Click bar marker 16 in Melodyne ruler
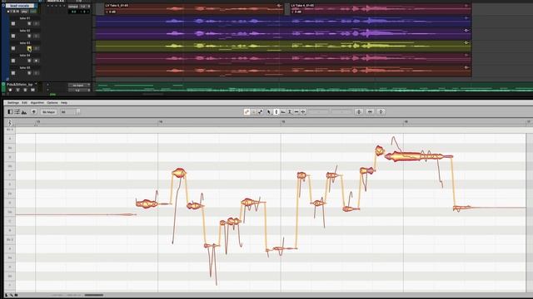The width and height of the screenshot is (533, 299). [x=406, y=121]
